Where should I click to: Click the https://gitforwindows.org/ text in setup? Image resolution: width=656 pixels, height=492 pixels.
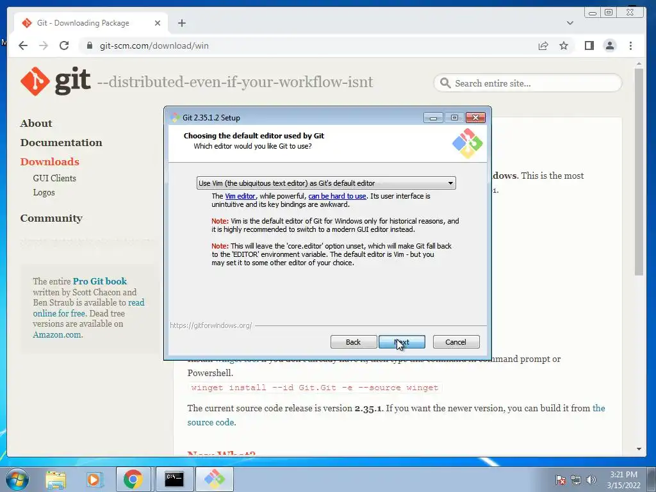[x=211, y=325]
